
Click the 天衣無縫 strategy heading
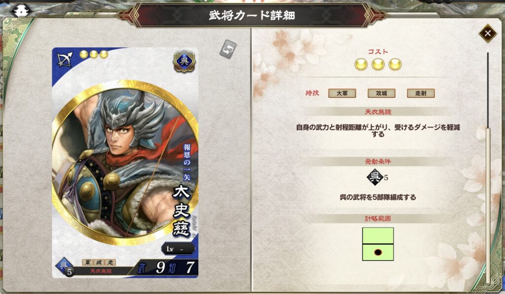point(378,112)
